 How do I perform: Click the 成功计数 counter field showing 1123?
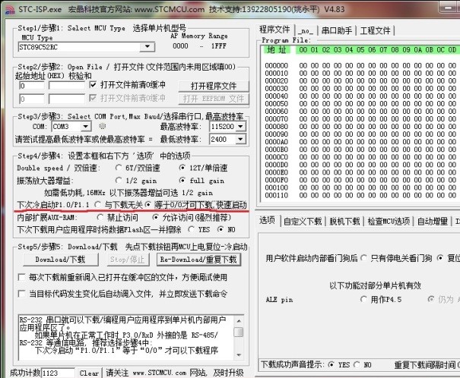click(x=59, y=373)
